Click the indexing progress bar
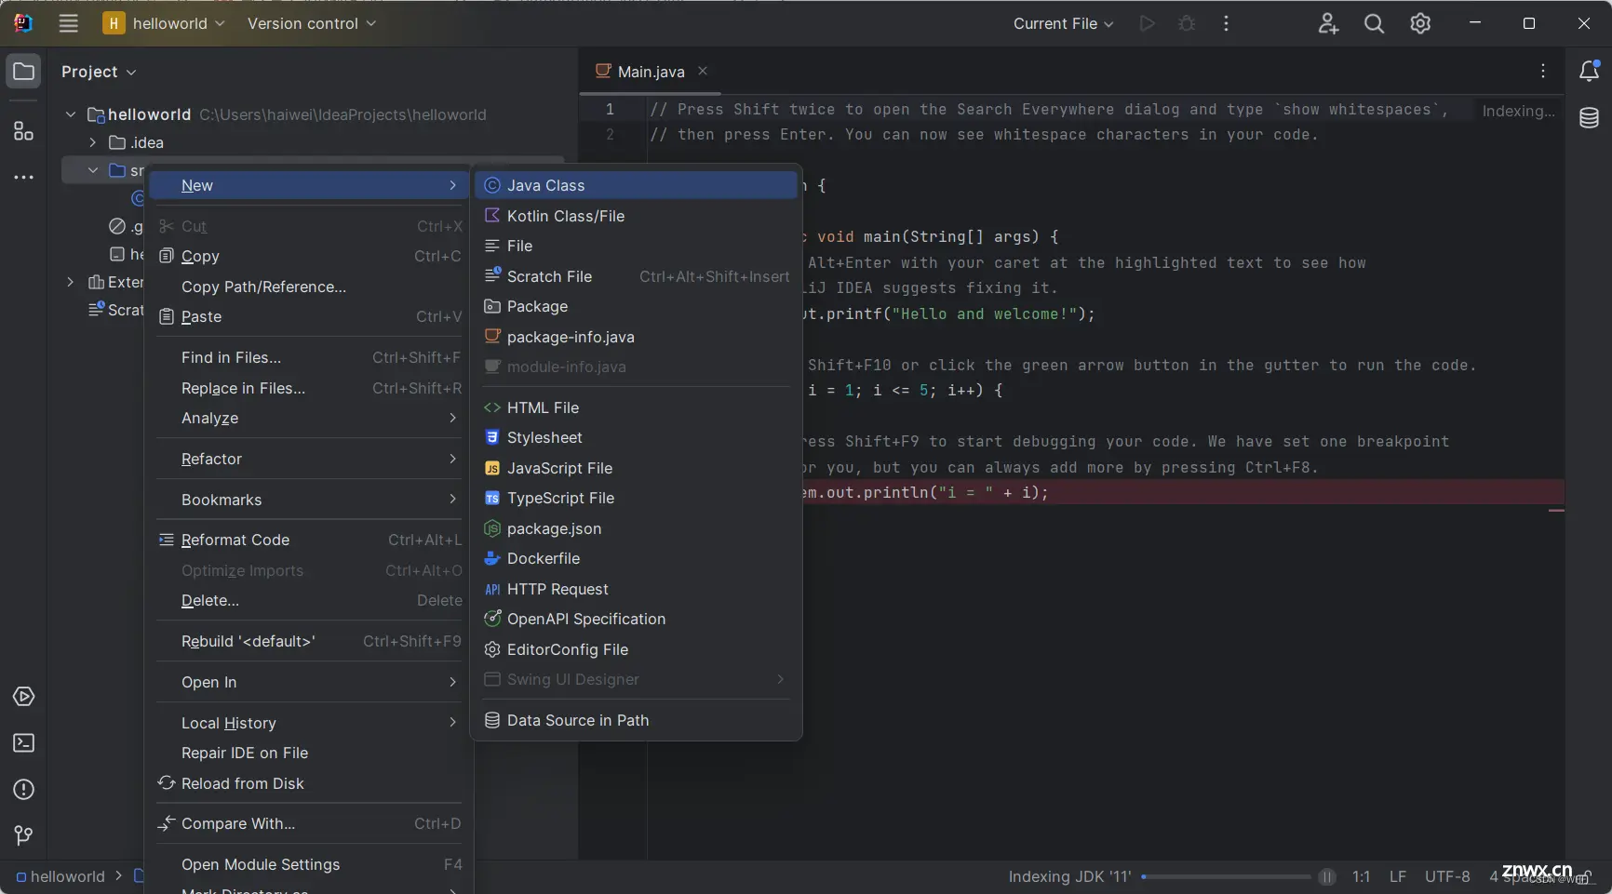The height and width of the screenshot is (894, 1612). (1226, 876)
